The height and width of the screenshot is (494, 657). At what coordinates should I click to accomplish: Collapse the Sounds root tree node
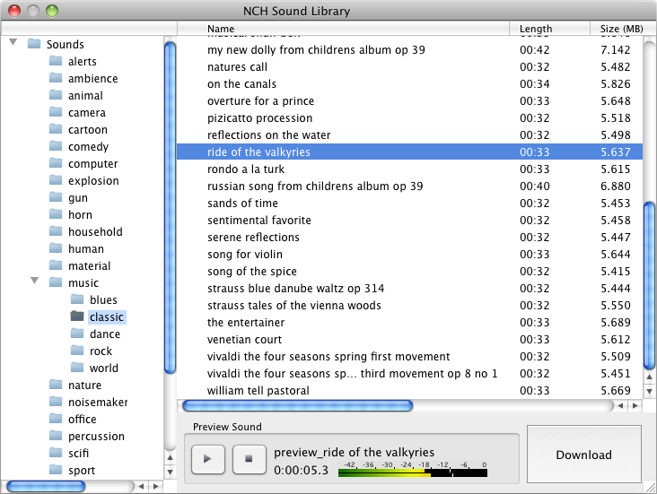tap(13, 43)
